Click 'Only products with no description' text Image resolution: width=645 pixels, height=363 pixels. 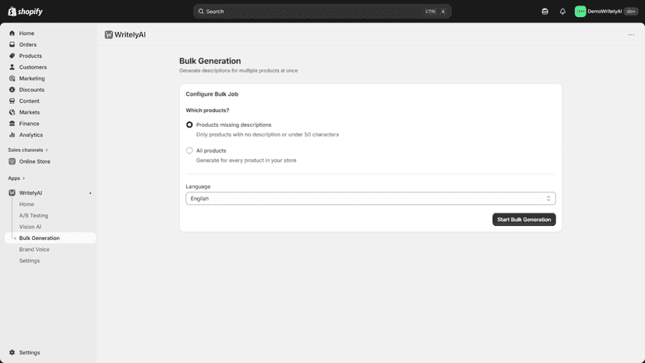point(267,135)
